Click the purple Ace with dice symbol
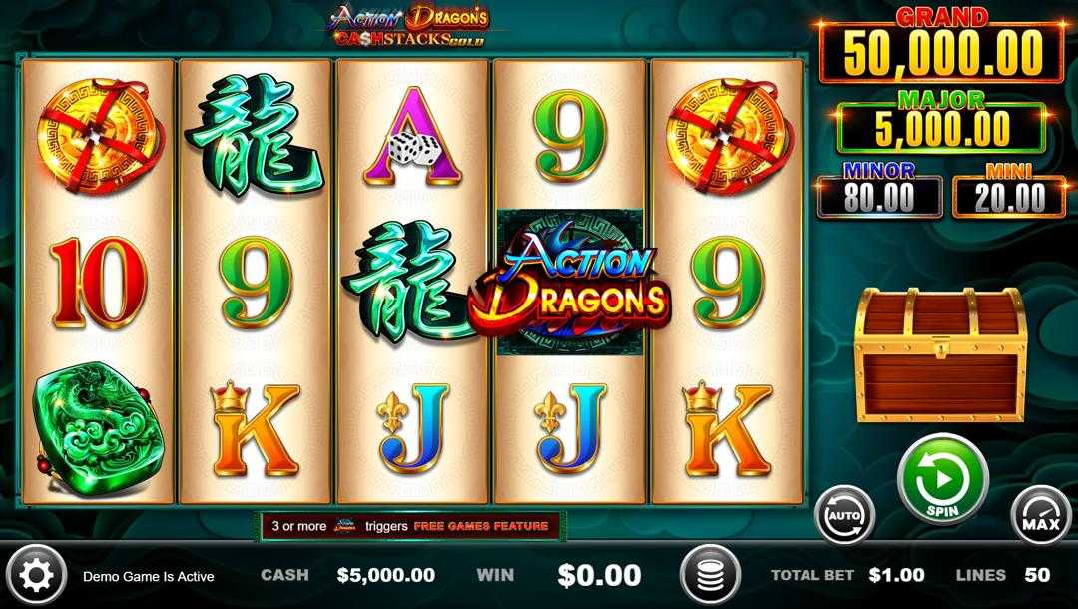This screenshot has height=609, width=1078. (412, 138)
